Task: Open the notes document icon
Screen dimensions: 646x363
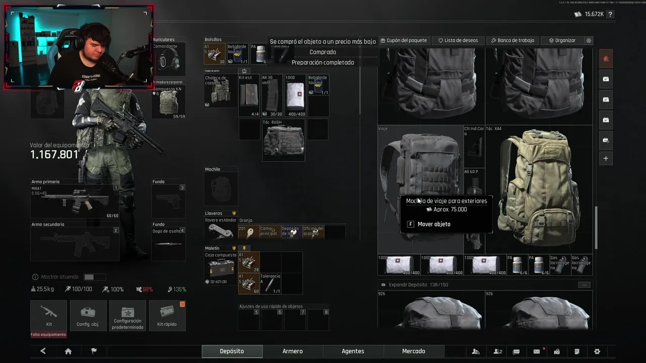Action: [x=577, y=351]
